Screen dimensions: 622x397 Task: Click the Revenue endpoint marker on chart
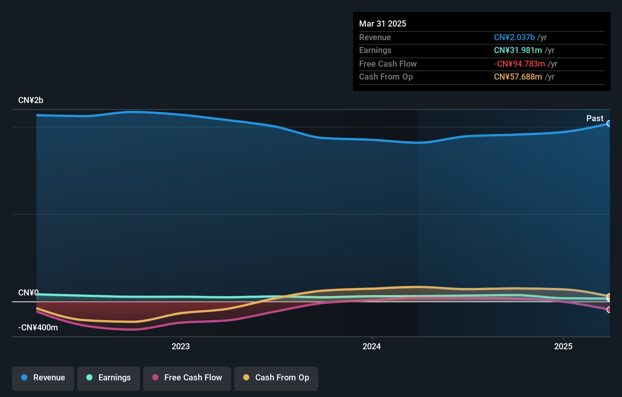[x=609, y=123]
